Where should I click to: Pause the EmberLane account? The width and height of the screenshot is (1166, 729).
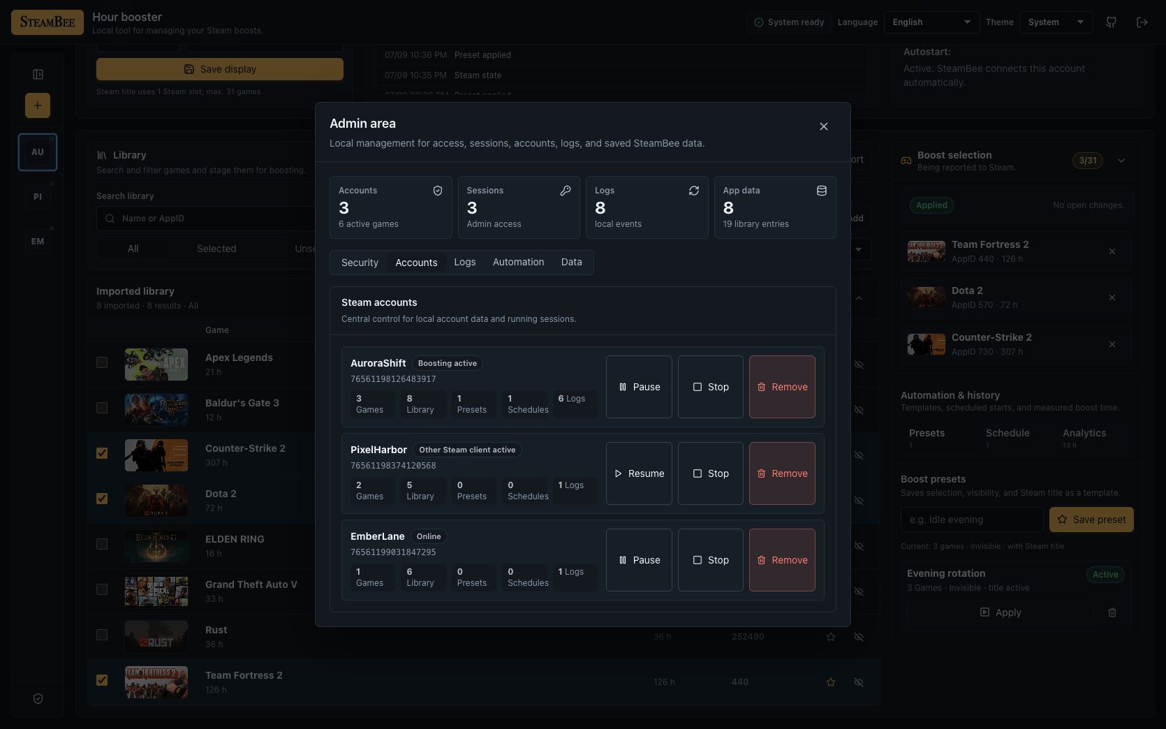click(639, 560)
